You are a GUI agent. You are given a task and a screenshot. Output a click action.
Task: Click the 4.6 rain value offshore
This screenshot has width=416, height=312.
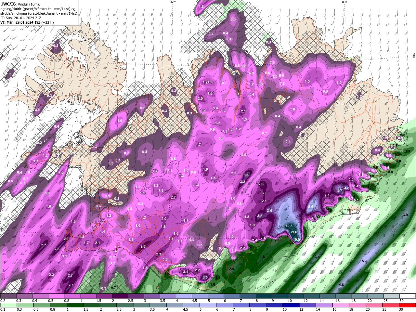click(x=341, y=285)
